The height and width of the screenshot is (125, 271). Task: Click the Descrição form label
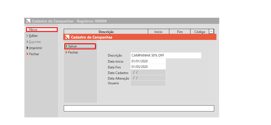point(115,55)
